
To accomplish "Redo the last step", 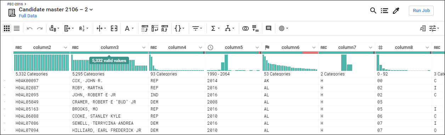I will coord(40,28).
